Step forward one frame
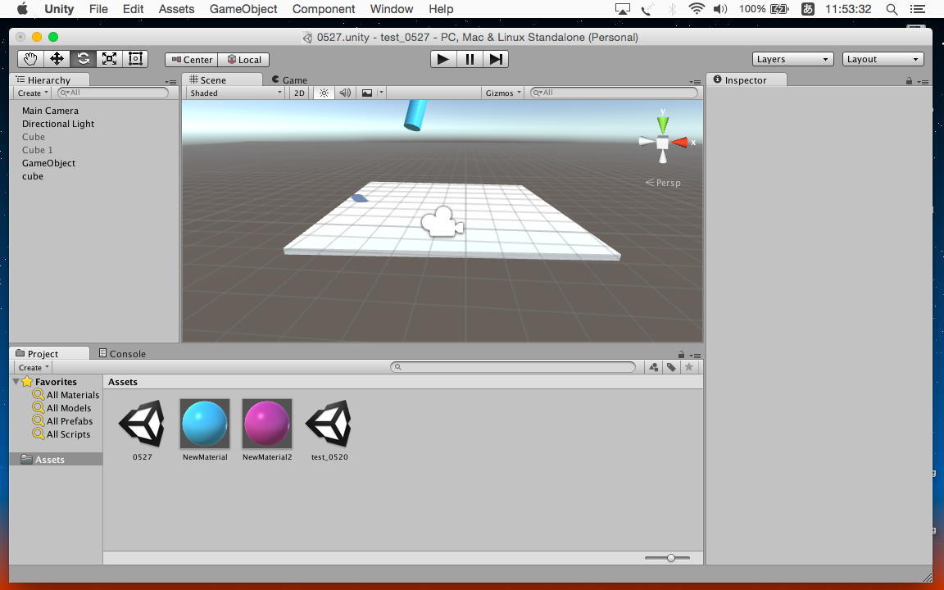The height and width of the screenshot is (590, 944). 496,59
